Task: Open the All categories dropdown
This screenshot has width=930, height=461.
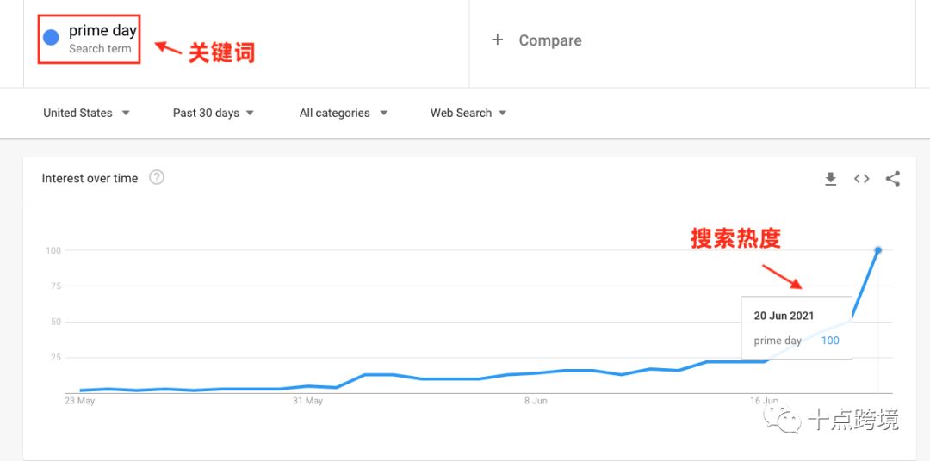Action: pyautogui.click(x=344, y=113)
